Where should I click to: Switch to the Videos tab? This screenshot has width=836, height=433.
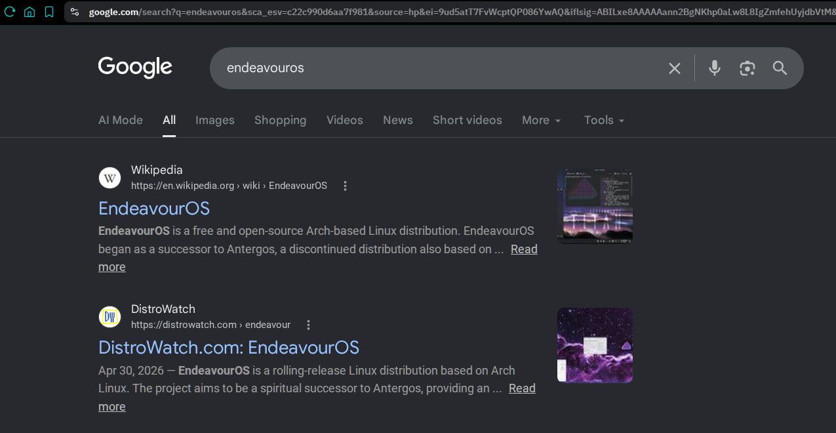(345, 120)
